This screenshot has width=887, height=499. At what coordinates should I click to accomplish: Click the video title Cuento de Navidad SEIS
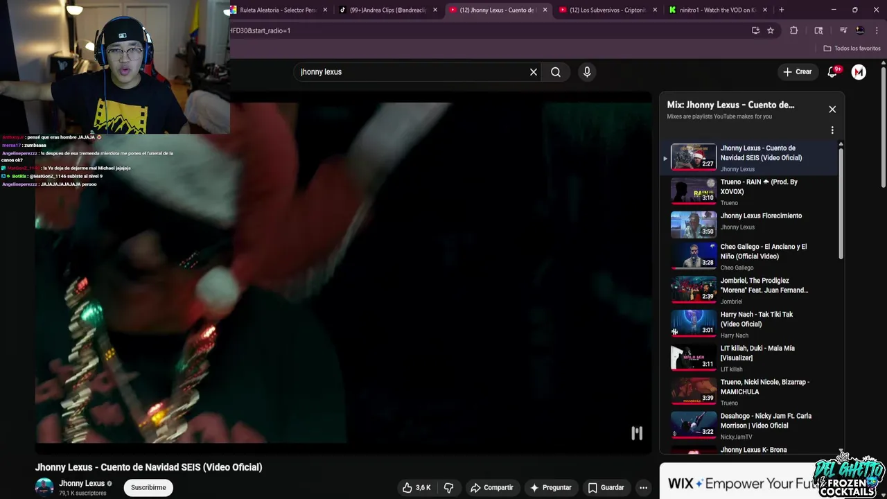pos(148,467)
